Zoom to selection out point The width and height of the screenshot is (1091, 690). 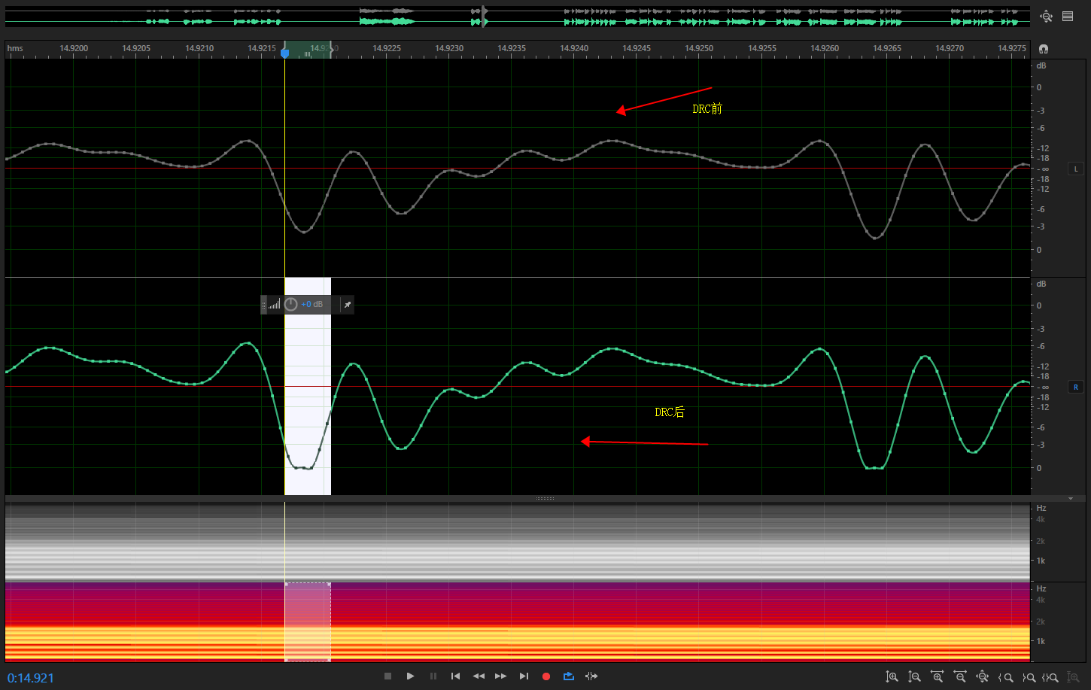[x=1029, y=676]
